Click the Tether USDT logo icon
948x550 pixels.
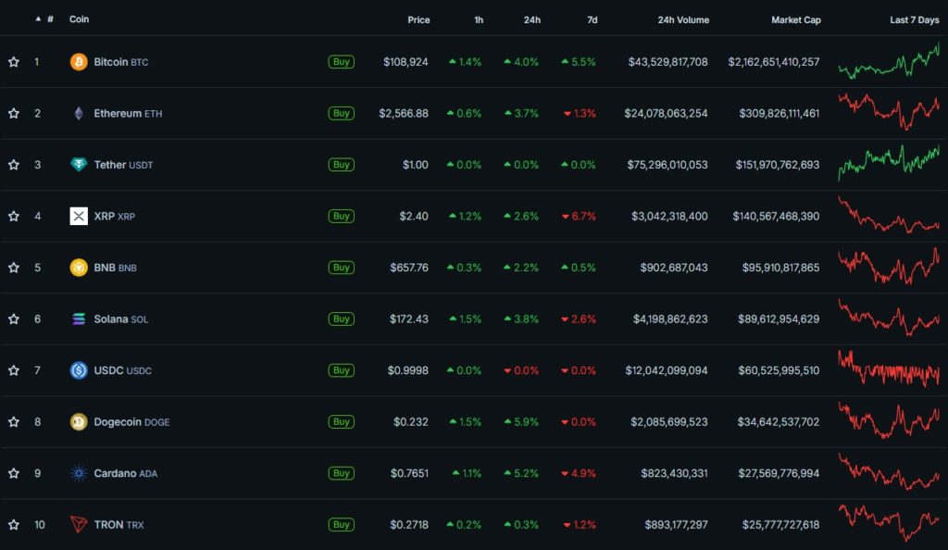coord(79,165)
